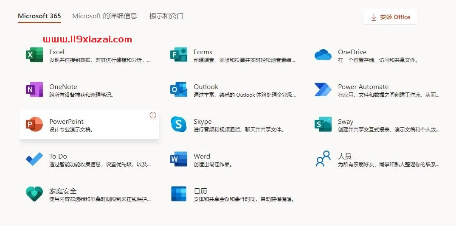The height and width of the screenshot is (226, 456).
Task: Click Power Automate description starting '在应用、文件和数据'
Action: [x=389, y=95]
